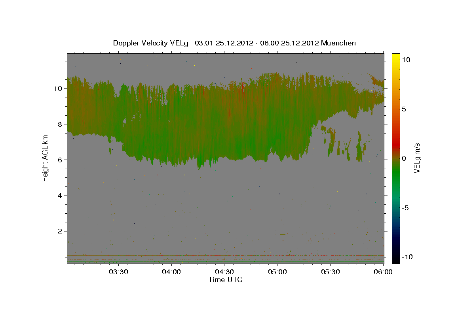
Task: Click the height tick label '8'
Action: point(60,124)
